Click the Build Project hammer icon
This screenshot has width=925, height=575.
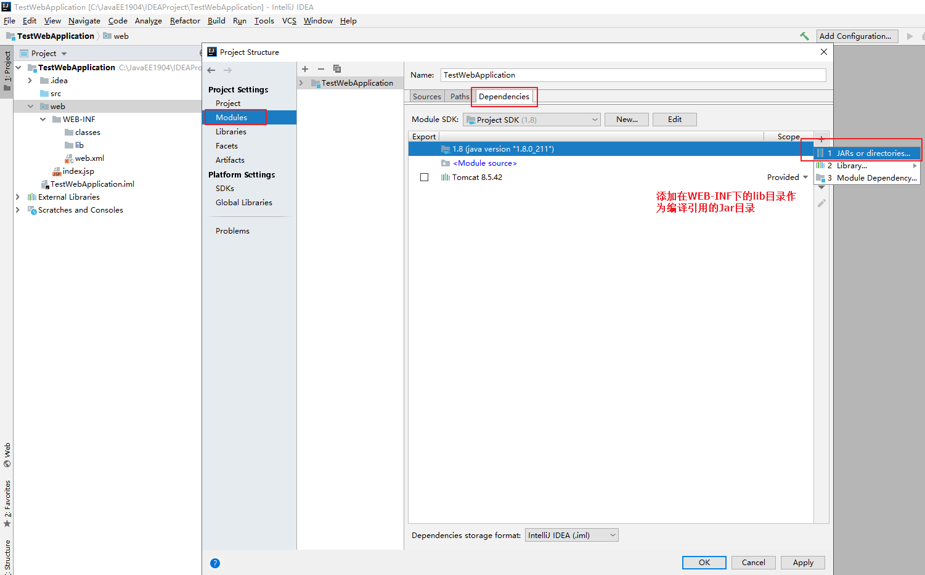[804, 36]
